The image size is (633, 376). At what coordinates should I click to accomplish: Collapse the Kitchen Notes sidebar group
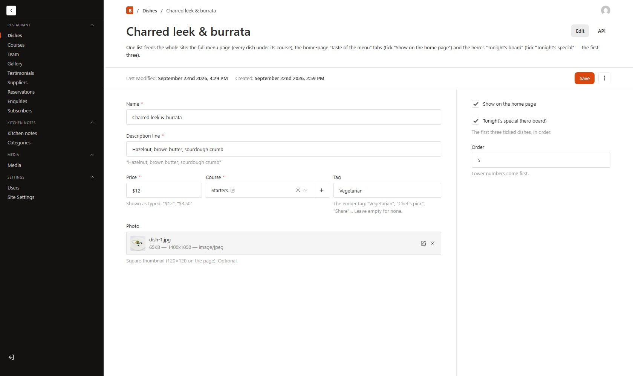coord(92,123)
